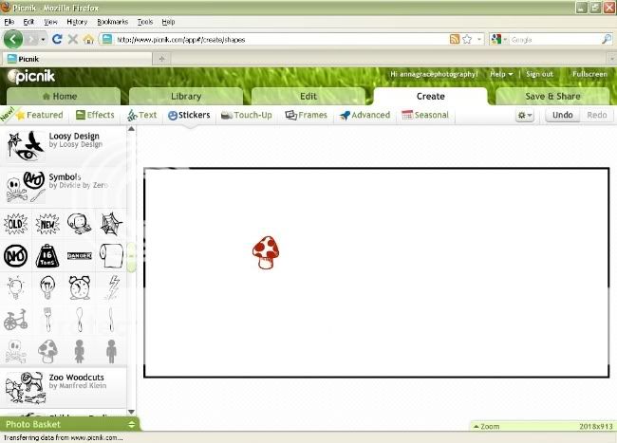Open the Seasonal section
This screenshot has width=617, height=443.
[425, 115]
